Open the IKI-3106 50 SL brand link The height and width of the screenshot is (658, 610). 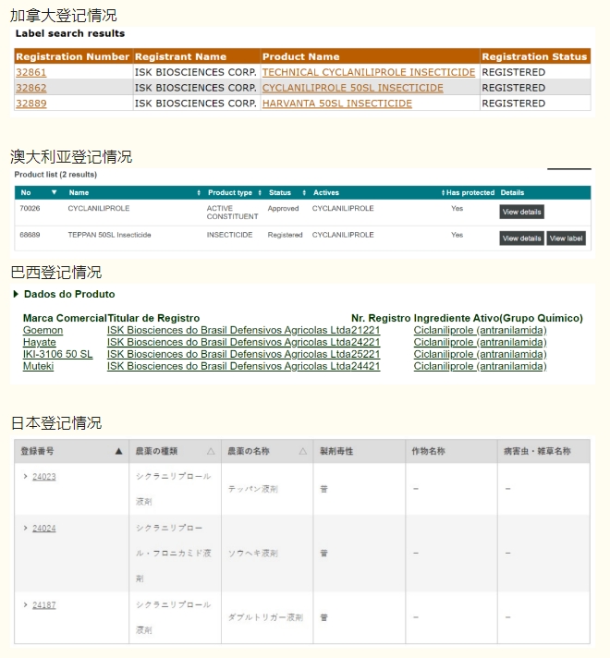tap(58, 354)
